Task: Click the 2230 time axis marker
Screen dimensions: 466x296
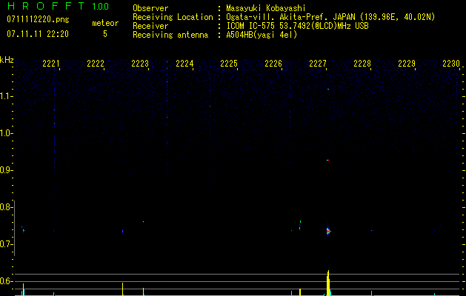Action: [x=451, y=64]
